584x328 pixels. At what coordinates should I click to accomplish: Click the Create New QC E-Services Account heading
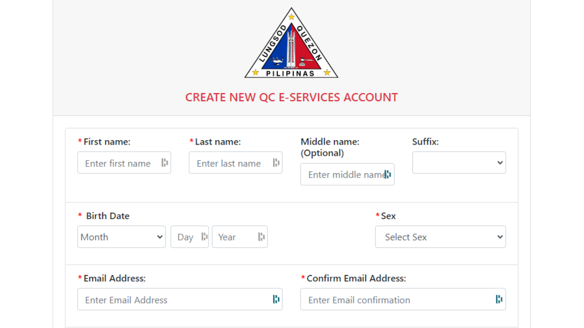click(291, 97)
